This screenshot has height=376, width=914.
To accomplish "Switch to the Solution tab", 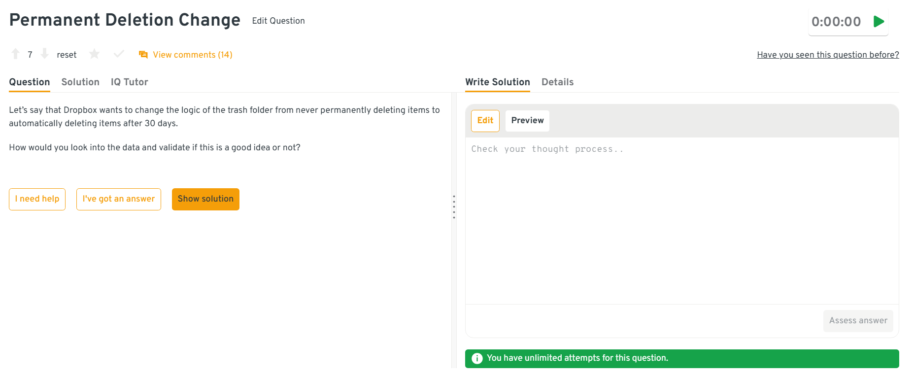I will click(80, 82).
